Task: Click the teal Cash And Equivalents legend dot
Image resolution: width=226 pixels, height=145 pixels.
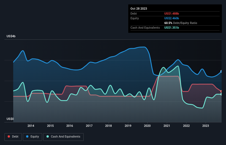Action: coord(48,136)
